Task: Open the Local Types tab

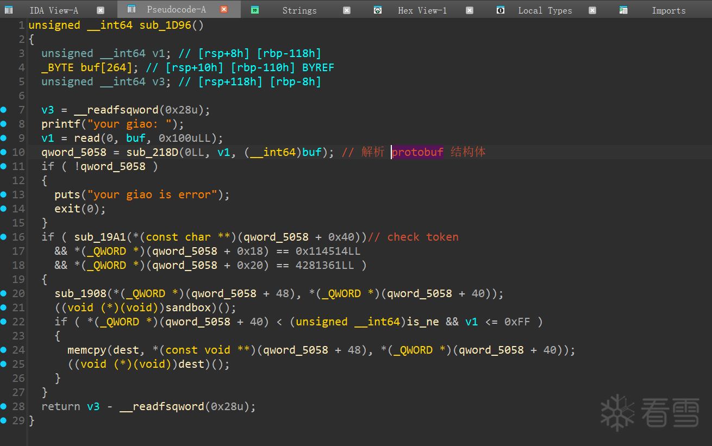Action: pos(545,10)
